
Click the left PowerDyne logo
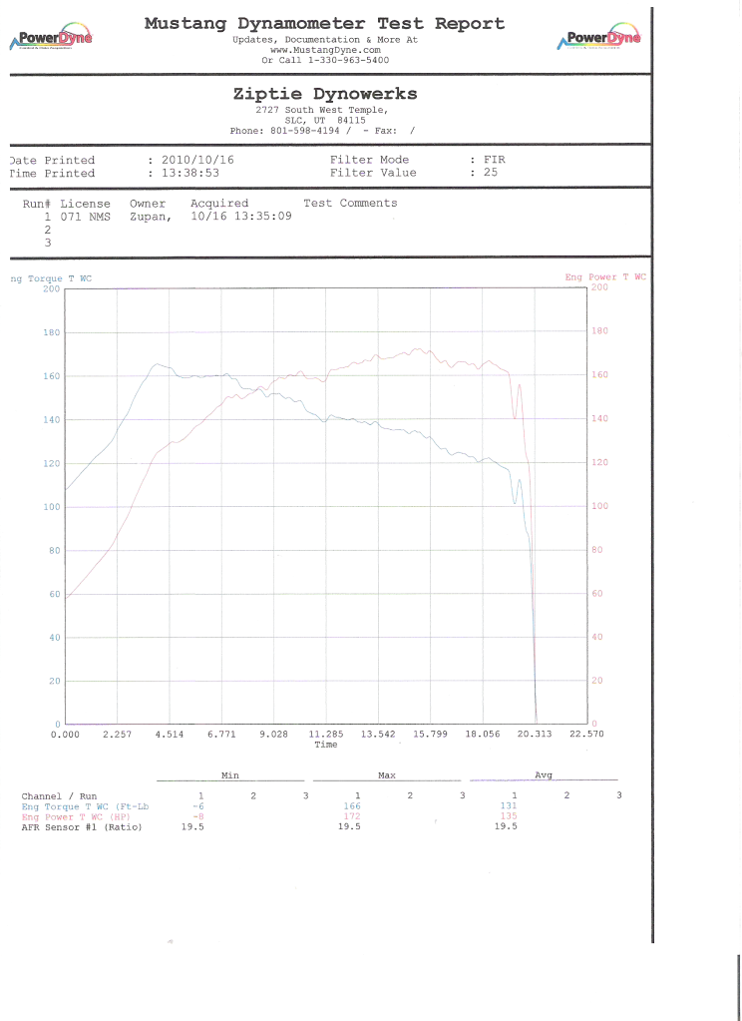click(51, 37)
